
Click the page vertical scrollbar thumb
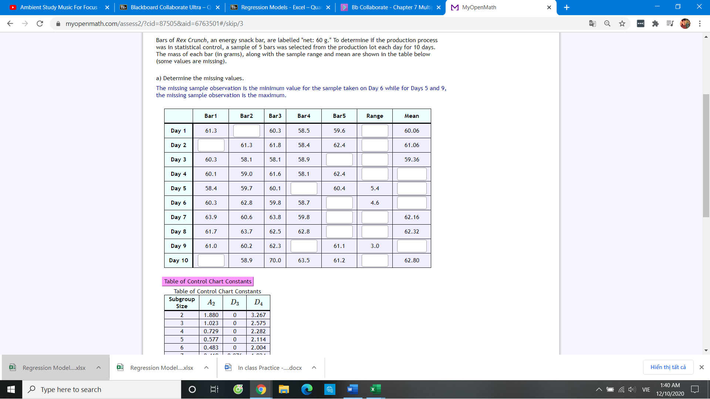pyautogui.click(x=706, y=155)
